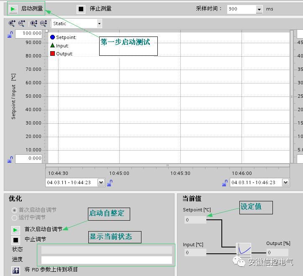Click the 启动测量 label text
The width and height of the screenshot is (303, 276).
(x=32, y=8)
